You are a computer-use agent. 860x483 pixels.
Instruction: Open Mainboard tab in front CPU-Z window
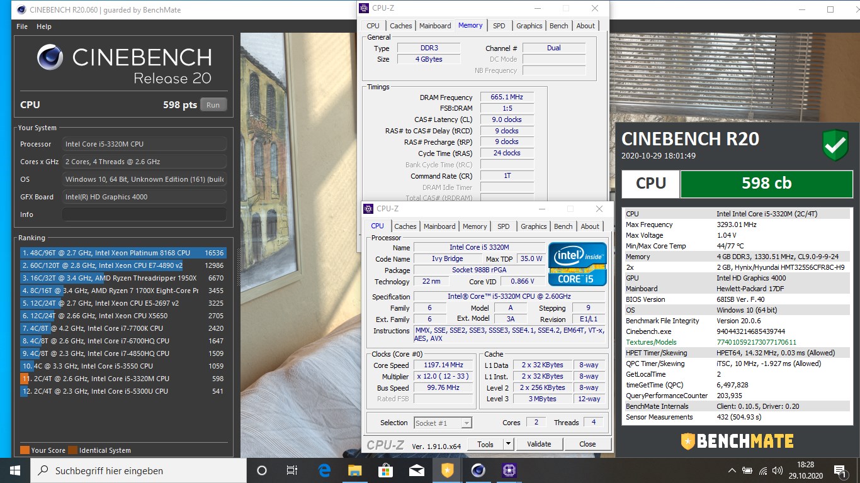click(x=439, y=226)
